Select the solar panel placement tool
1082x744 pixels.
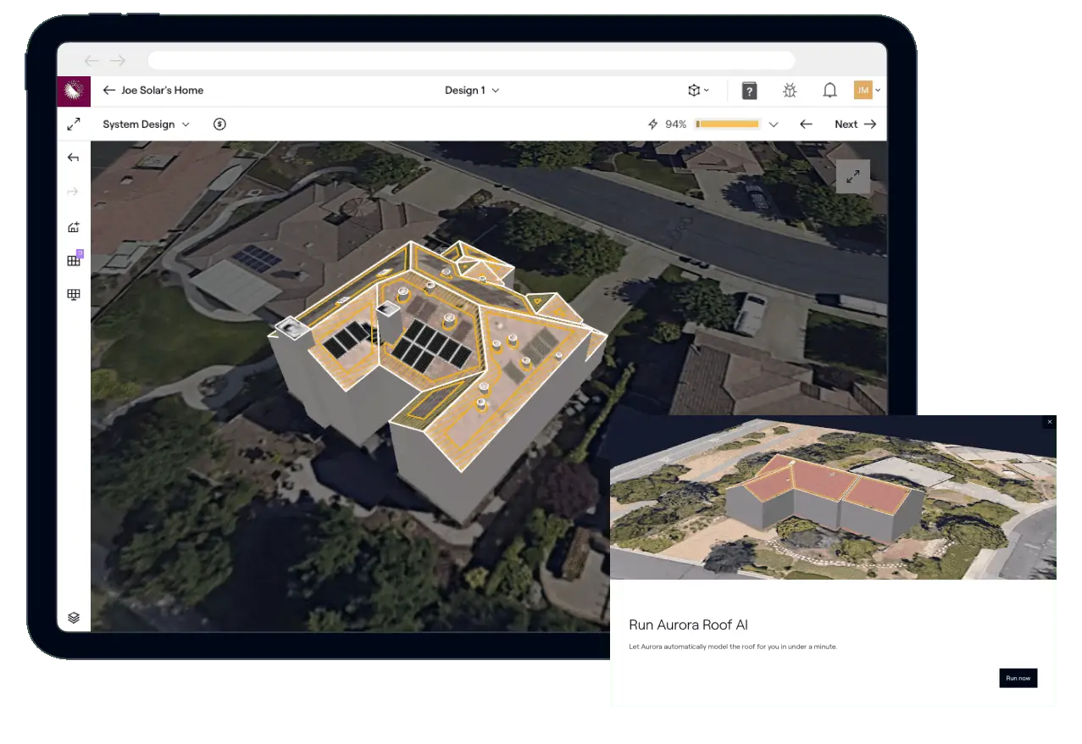pos(74,294)
